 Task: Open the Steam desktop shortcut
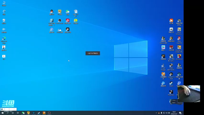click(x=171, y=84)
